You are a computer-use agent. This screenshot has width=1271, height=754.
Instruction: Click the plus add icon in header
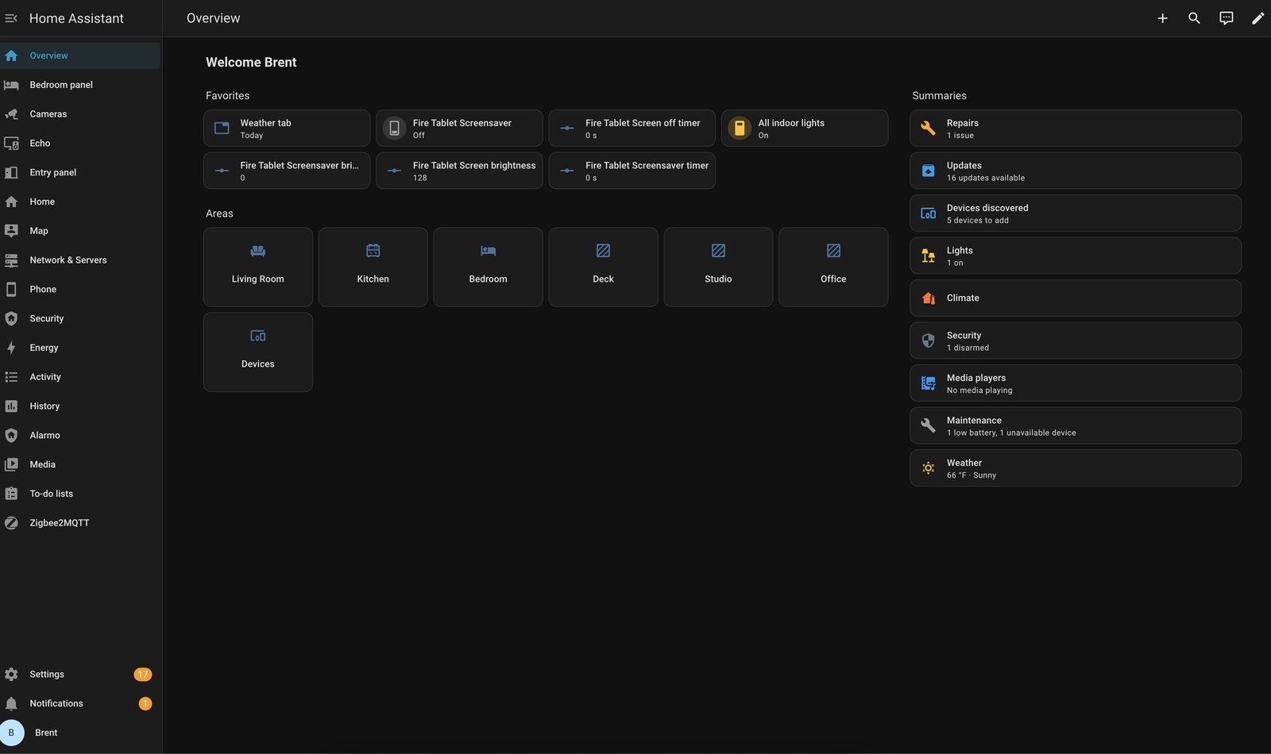1162,18
